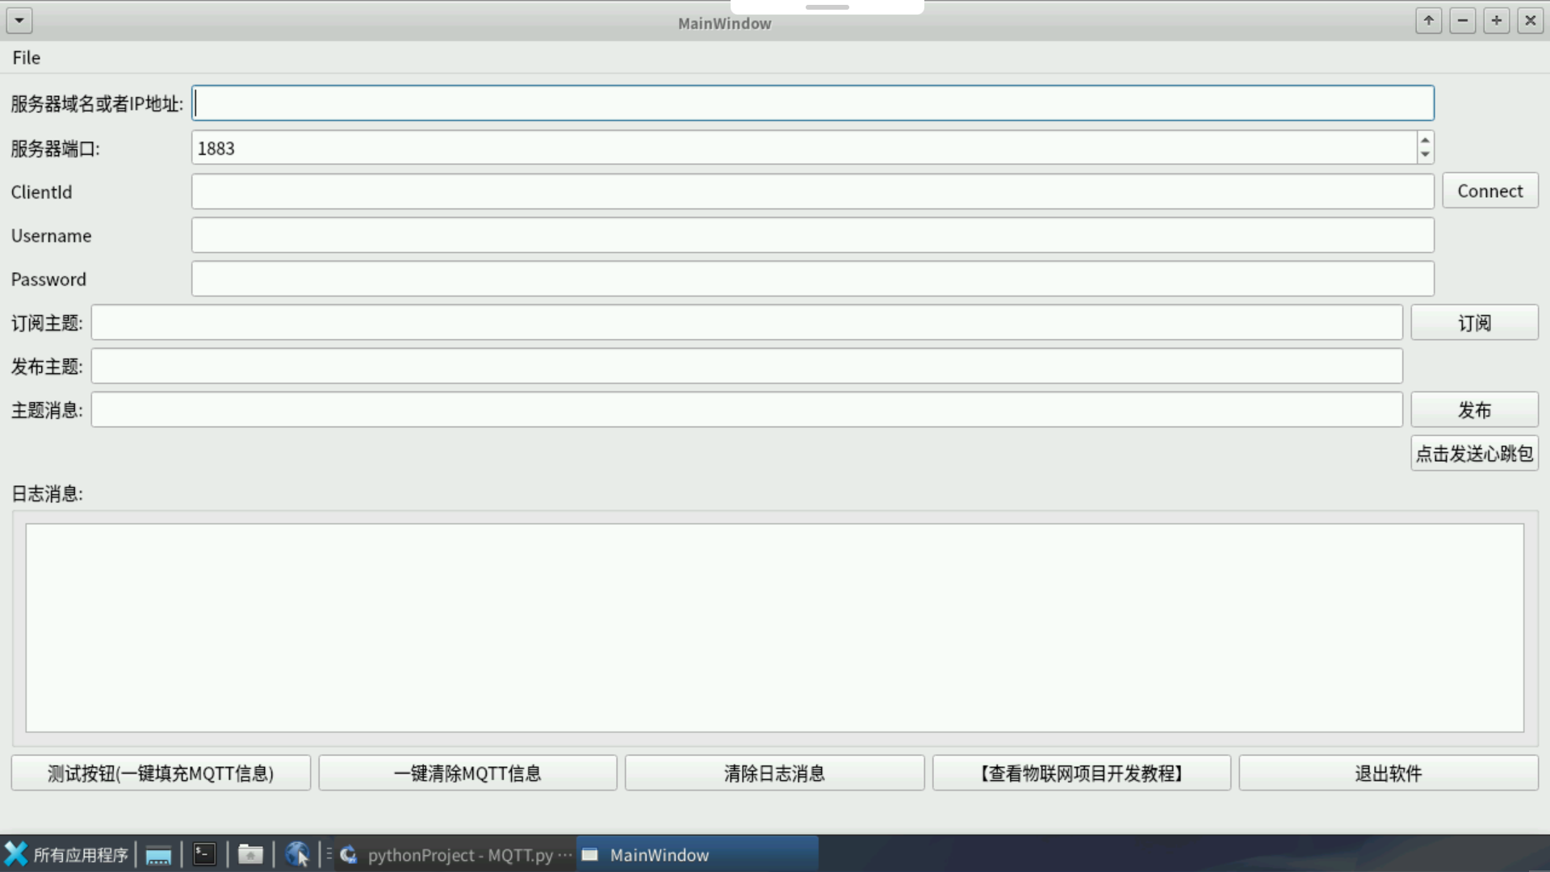This screenshot has height=872, width=1550.
Task: Decrease the server port spinner value
Action: click(x=1425, y=154)
